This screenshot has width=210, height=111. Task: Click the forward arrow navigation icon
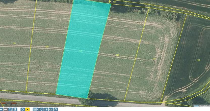click(x=6, y=109)
